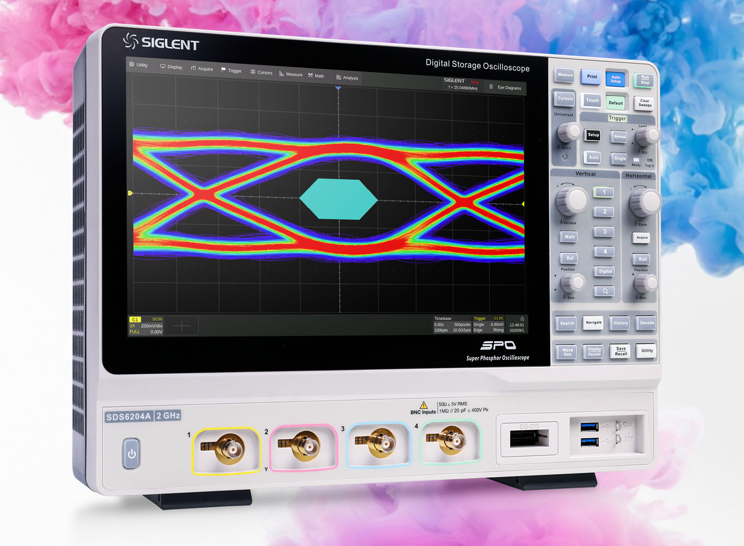The width and height of the screenshot is (744, 546).
Task: Tap the red Stop status label
Action: click(x=475, y=82)
